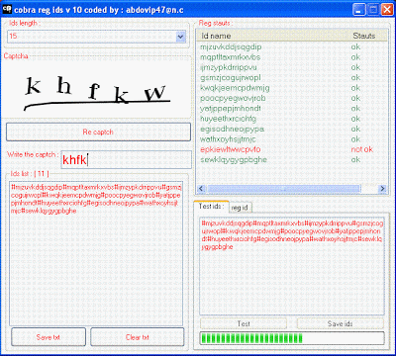Click the Test button
This screenshot has height=356, width=396.
point(244,323)
